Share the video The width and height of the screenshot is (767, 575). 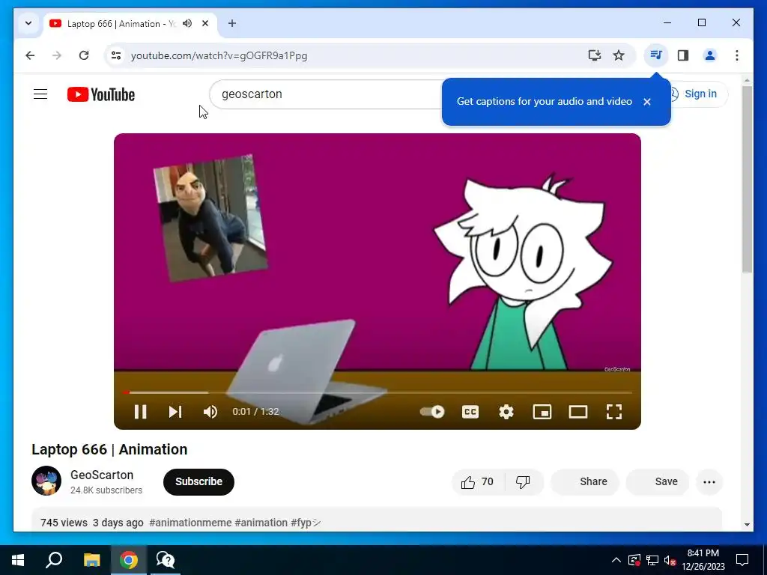click(x=585, y=481)
